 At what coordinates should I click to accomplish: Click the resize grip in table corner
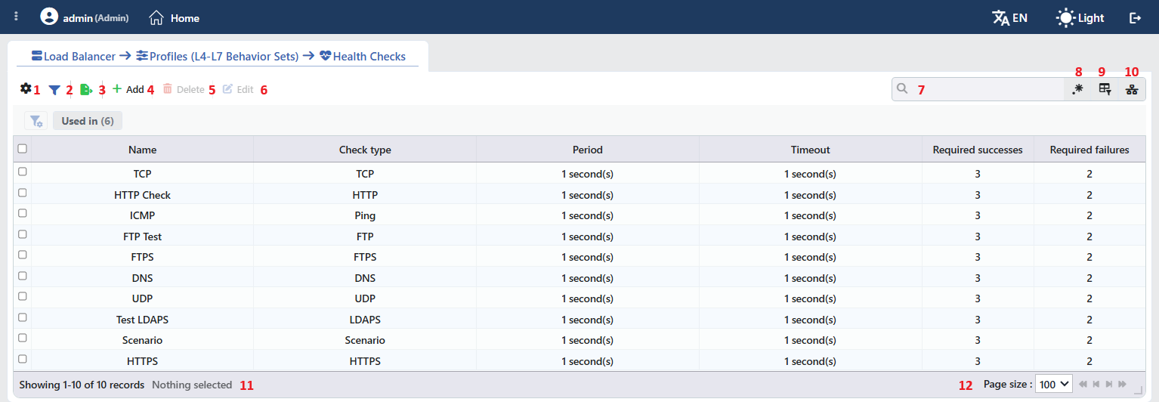tap(1139, 391)
